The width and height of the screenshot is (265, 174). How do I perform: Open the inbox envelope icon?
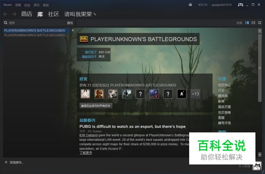[190, 5]
